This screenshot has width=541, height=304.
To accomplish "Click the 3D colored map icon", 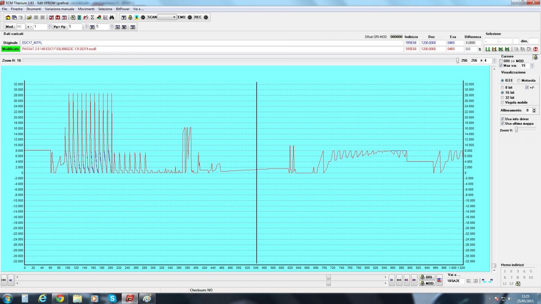I will [x=99, y=17].
